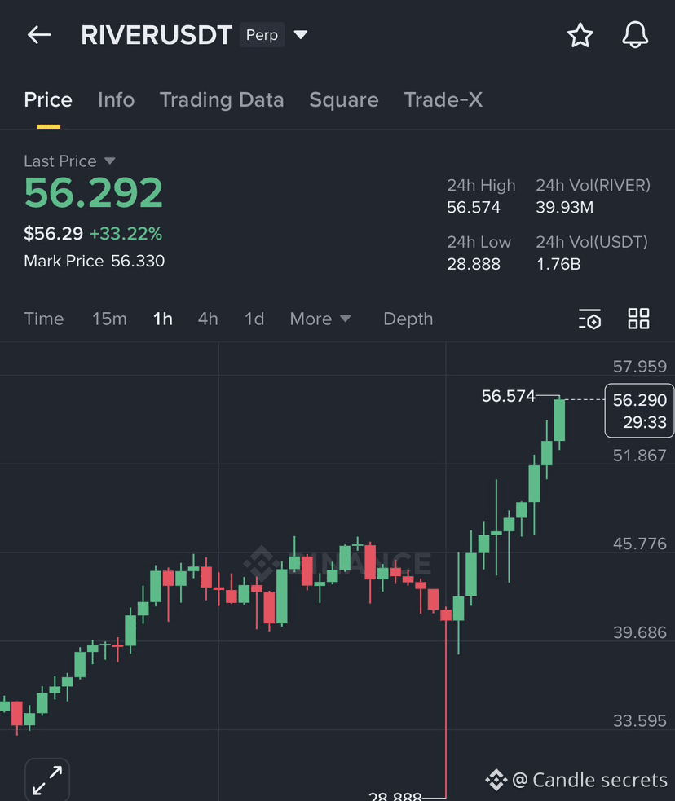Tap the 33.595 price axis label

click(x=640, y=721)
